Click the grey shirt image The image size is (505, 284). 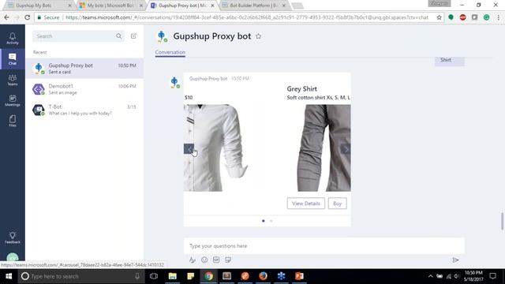[x=324, y=148]
